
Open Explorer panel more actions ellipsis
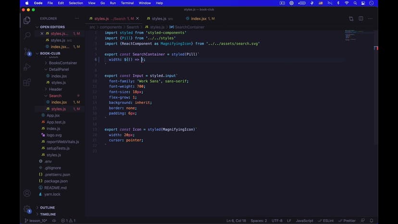[x=77, y=19]
